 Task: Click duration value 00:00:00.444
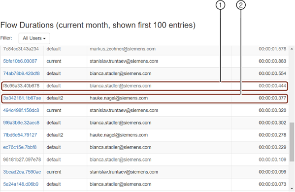click(x=272, y=86)
